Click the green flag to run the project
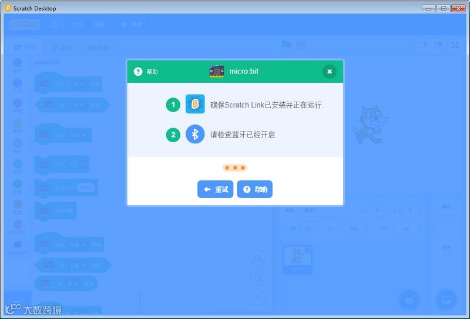The width and height of the screenshot is (470, 319). click(x=286, y=45)
